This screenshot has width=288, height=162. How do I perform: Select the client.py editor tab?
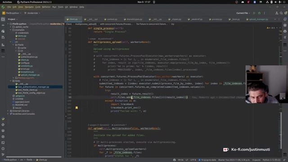tap(73, 19)
